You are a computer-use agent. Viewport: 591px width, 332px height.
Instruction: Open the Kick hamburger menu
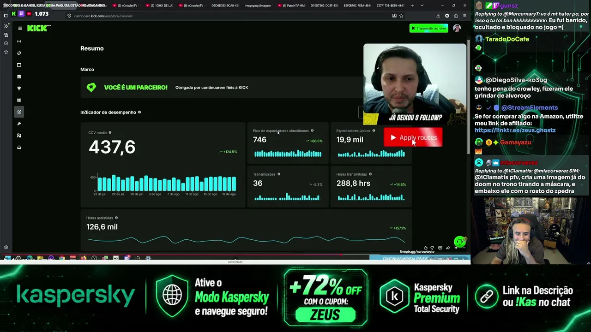coord(20,28)
